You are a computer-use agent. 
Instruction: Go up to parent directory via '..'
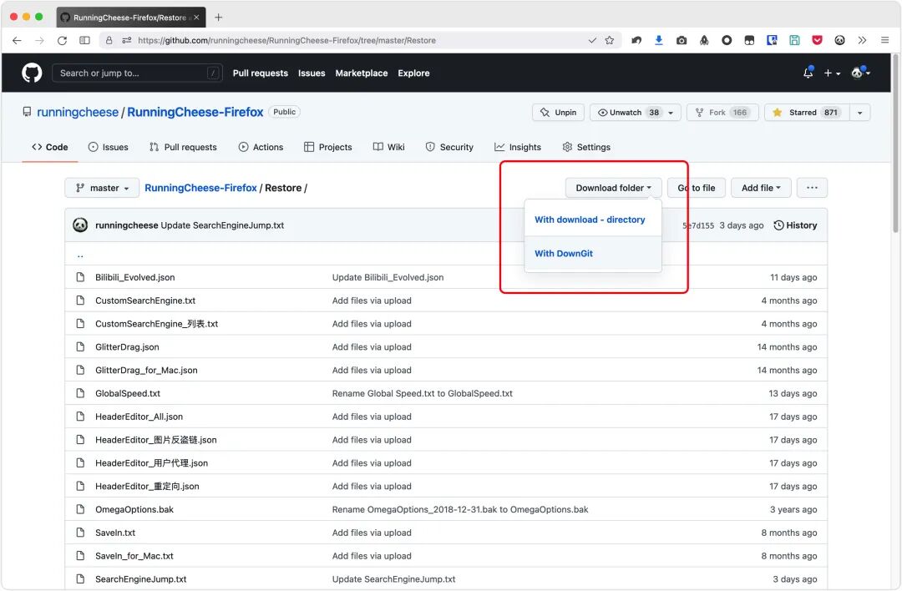pyautogui.click(x=80, y=255)
